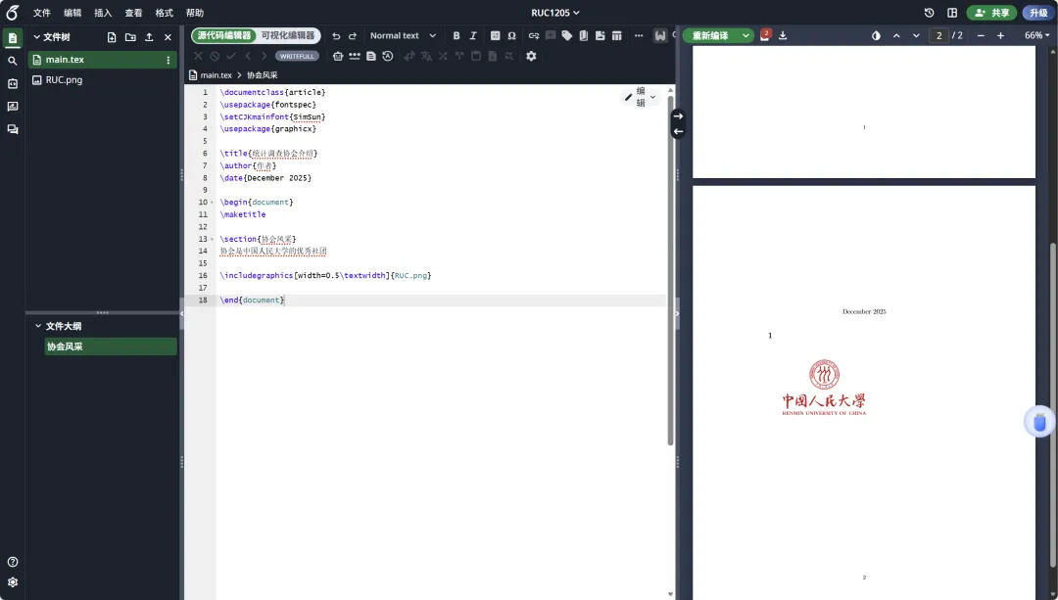
Task: Open the 帮助 menu
Action: coord(194,13)
